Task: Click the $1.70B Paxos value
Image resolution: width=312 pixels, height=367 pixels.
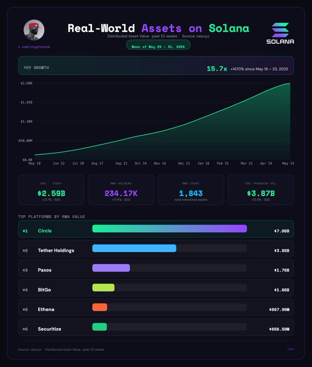Action: click(282, 270)
